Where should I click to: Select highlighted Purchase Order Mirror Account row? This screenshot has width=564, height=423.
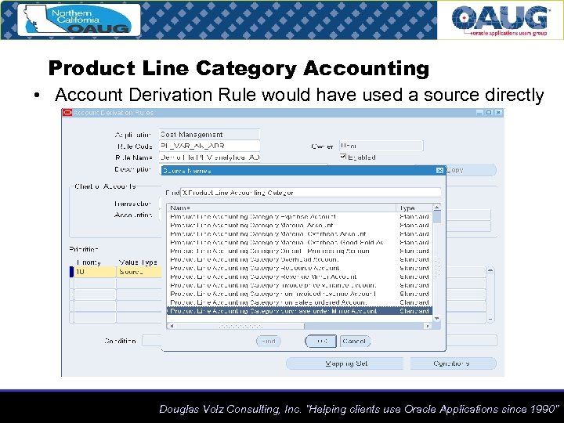pos(299,311)
